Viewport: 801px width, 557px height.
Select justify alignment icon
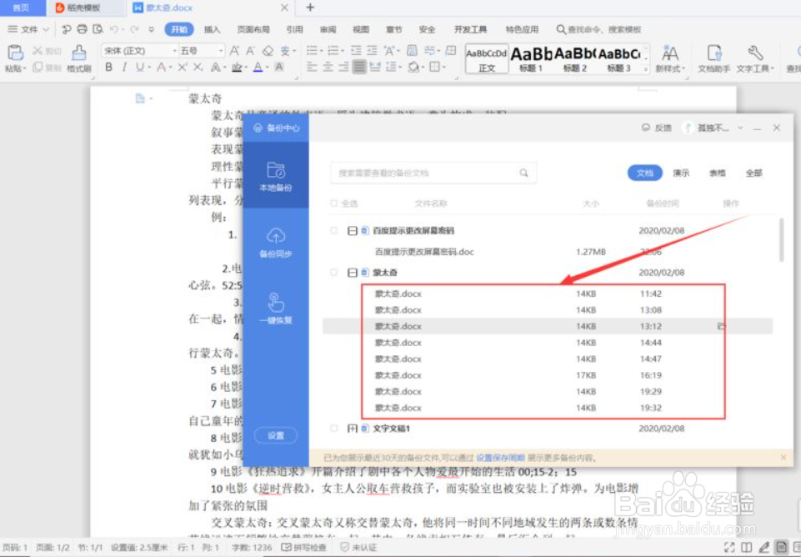tap(359, 67)
